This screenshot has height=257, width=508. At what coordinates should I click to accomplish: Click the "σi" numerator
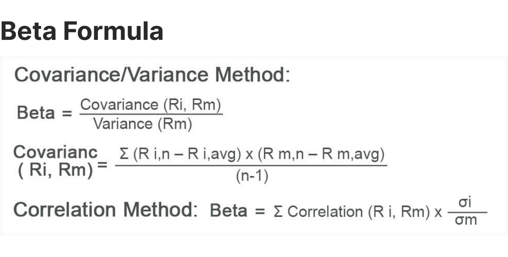coord(466,202)
